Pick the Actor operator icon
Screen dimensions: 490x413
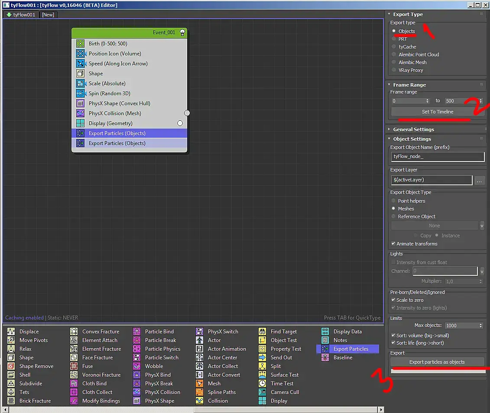click(199, 340)
